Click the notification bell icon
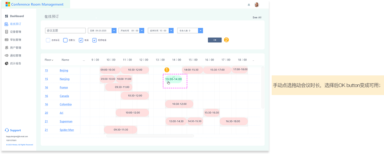Viewport: 384px width, 154px height. coord(249,5)
